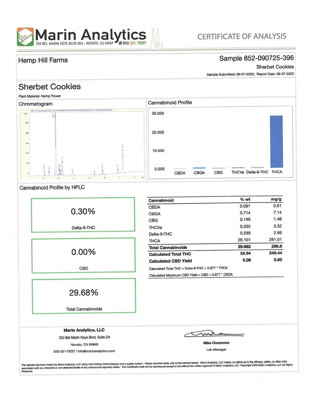
Task: Click the mg/g column header
Action: [276, 199]
